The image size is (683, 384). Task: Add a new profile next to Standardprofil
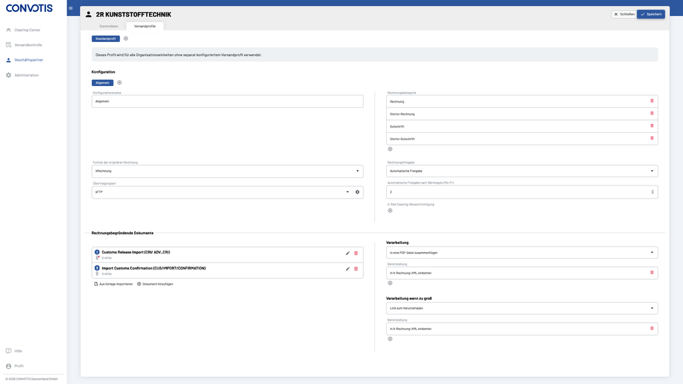(126, 39)
